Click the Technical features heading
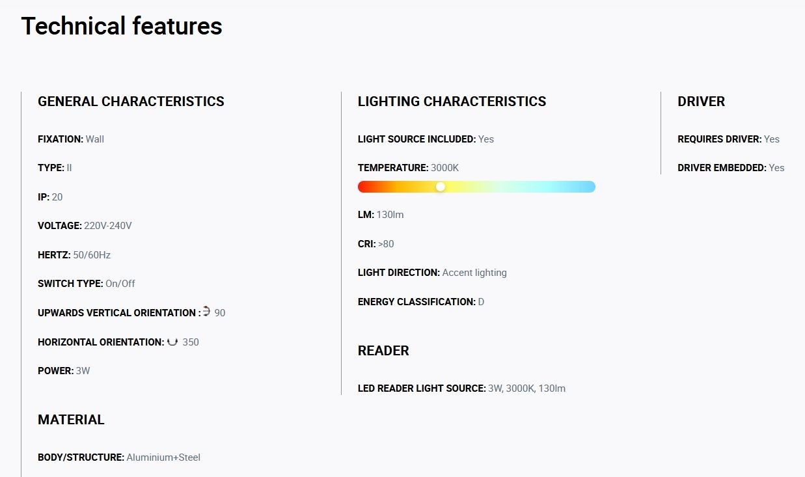This screenshot has width=805, height=477. click(x=122, y=26)
